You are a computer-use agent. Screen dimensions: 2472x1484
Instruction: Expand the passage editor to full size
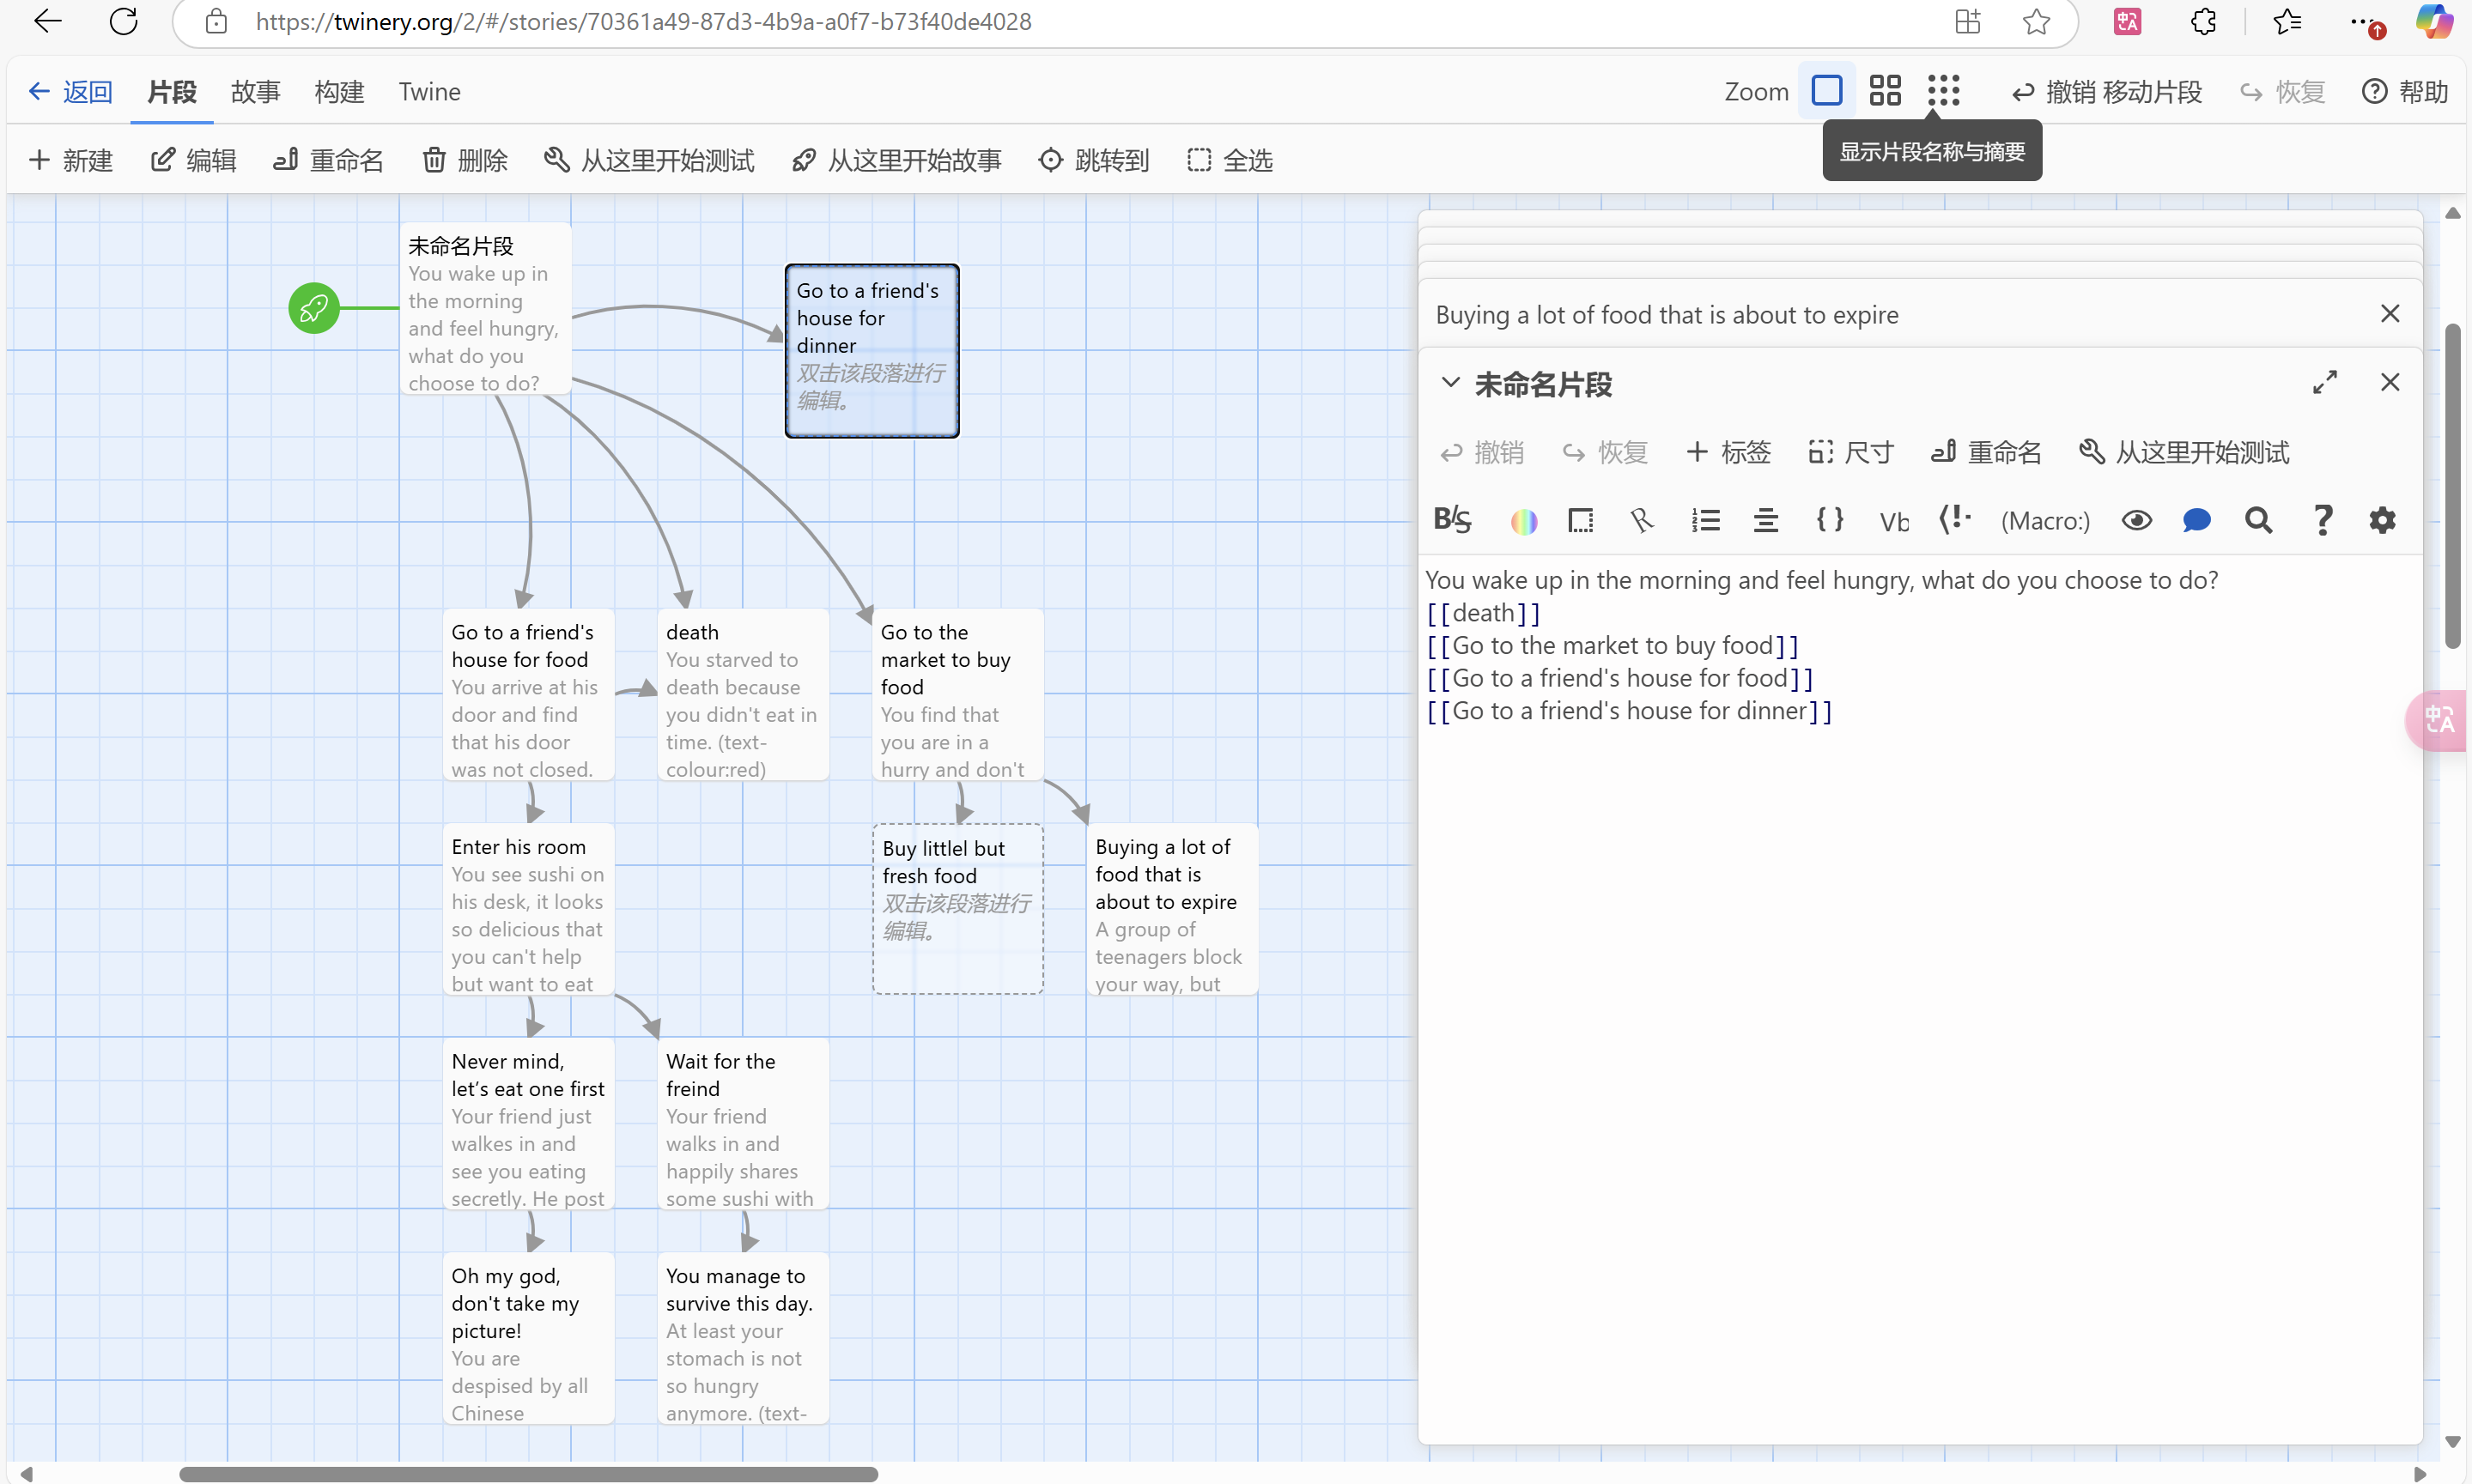[2324, 382]
